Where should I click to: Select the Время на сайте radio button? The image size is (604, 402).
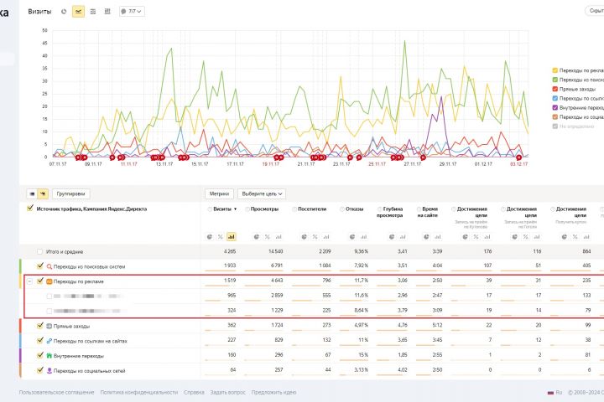click(x=419, y=209)
